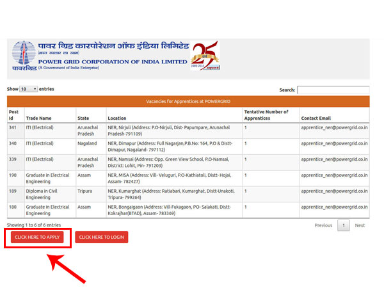Click the 25 years anniversary emblem
The height and width of the screenshot is (288, 384).
tap(205, 56)
